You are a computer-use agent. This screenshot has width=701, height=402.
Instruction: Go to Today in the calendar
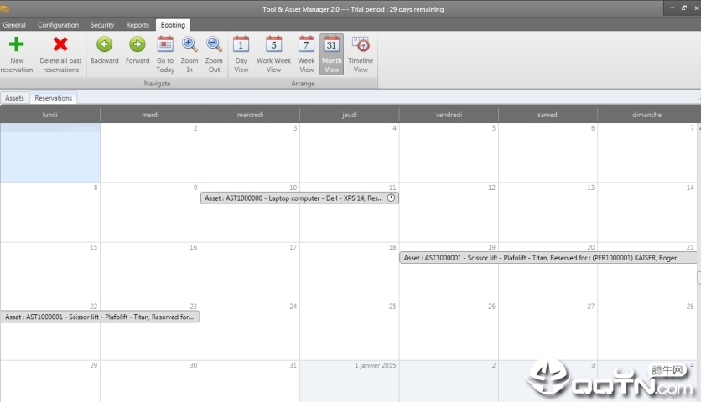point(165,54)
